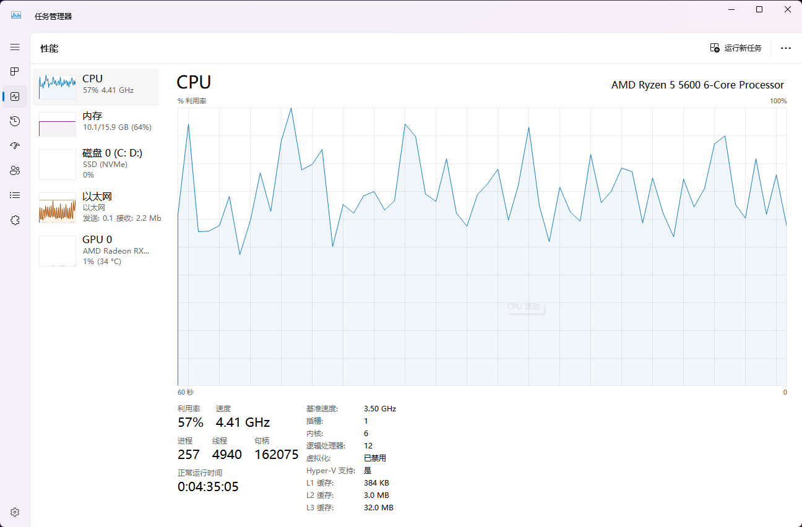Viewport: 802px width, 527px height.
Task: Open the Processes page icon
Action: coord(15,72)
